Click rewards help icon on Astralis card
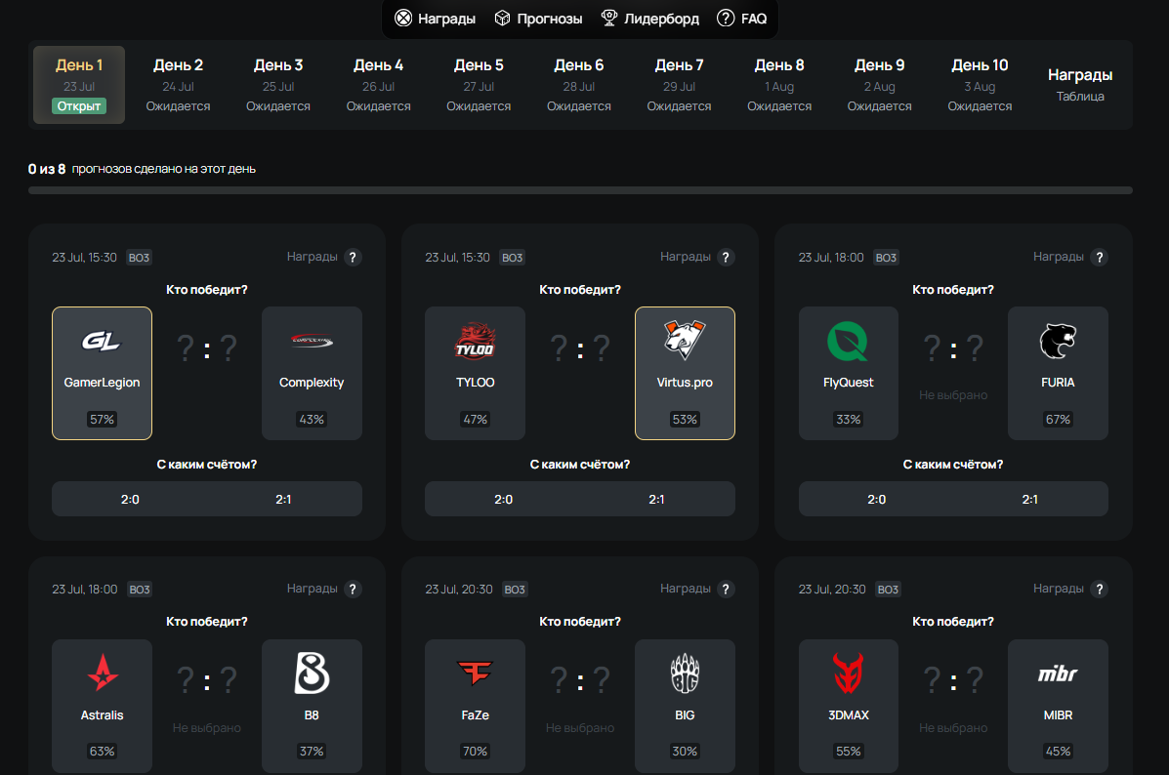Screen dimensions: 1169x775 pos(353,589)
